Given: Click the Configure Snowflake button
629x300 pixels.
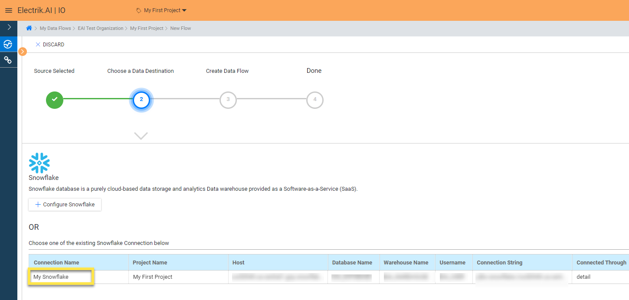Looking at the screenshot, I should [x=64, y=204].
